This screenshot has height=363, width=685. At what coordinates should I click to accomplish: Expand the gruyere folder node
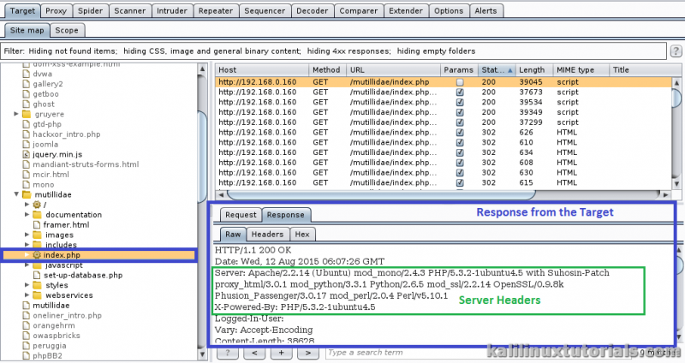[x=16, y=113]
